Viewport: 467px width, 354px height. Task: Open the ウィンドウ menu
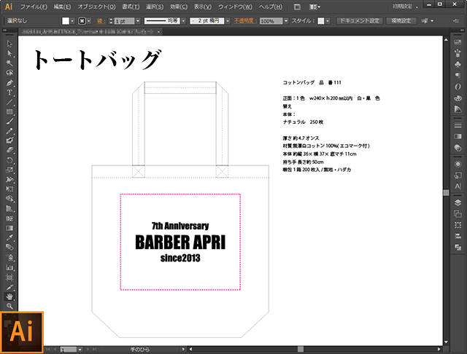pos(235,7)
